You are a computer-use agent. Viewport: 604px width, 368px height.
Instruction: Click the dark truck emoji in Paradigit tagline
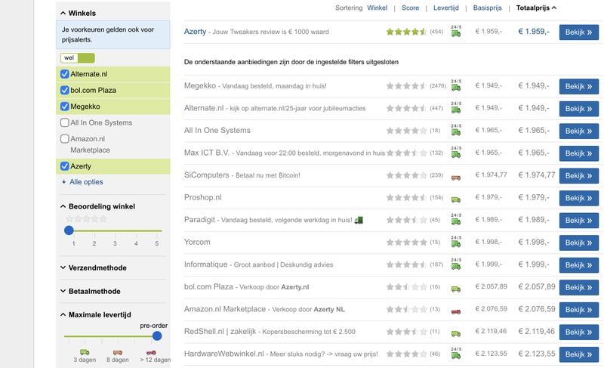[x=359, y=220]
